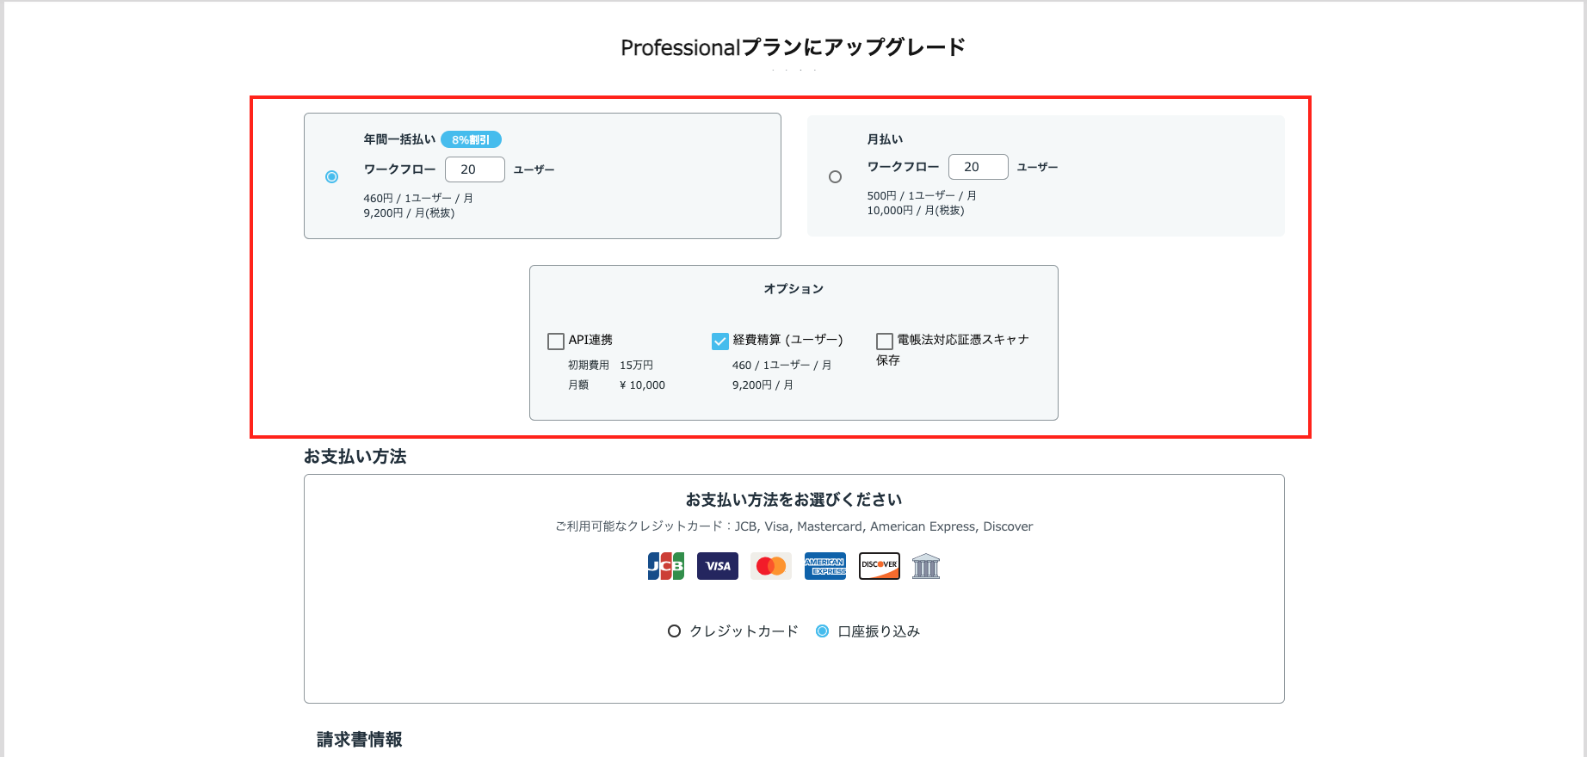The width and height of the screenshot is (1587, 757).
Task: Click the Discover card logo
Action: point(880,566)
